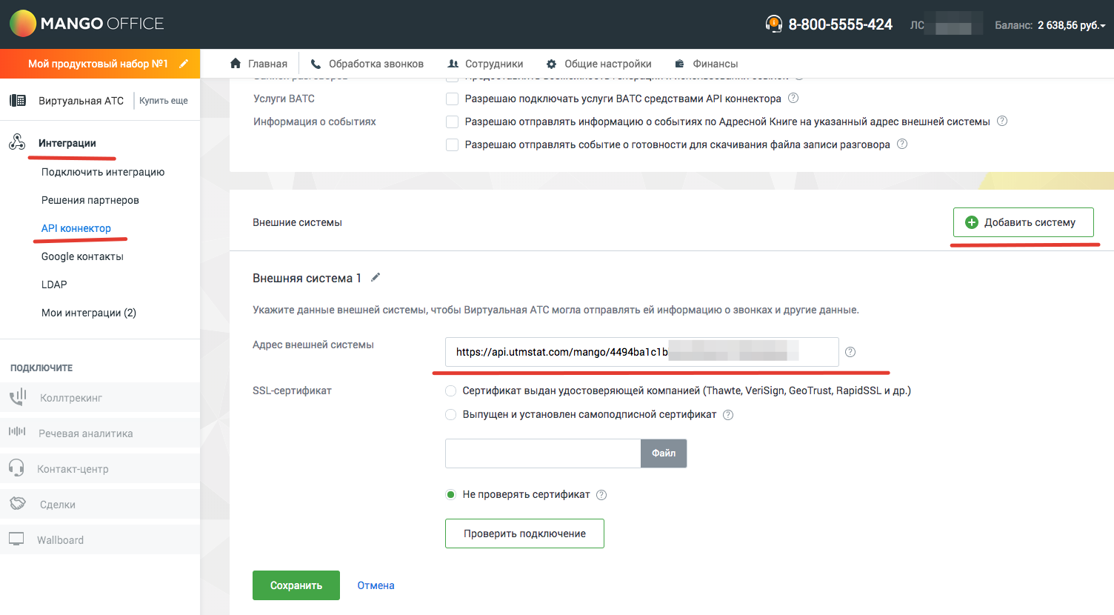Click green plus icon in Добавить систему
The width and height of the screenshot is (1114, 615).
click(972, 222)
